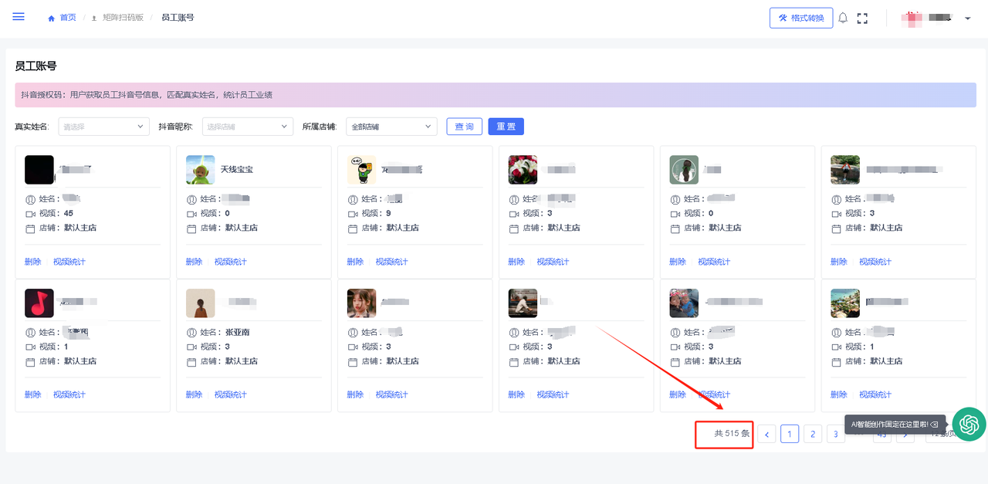Open the 抖音昵称 dropdown
The height and width of the screenshot is (484, 988).
coord(247,127)
